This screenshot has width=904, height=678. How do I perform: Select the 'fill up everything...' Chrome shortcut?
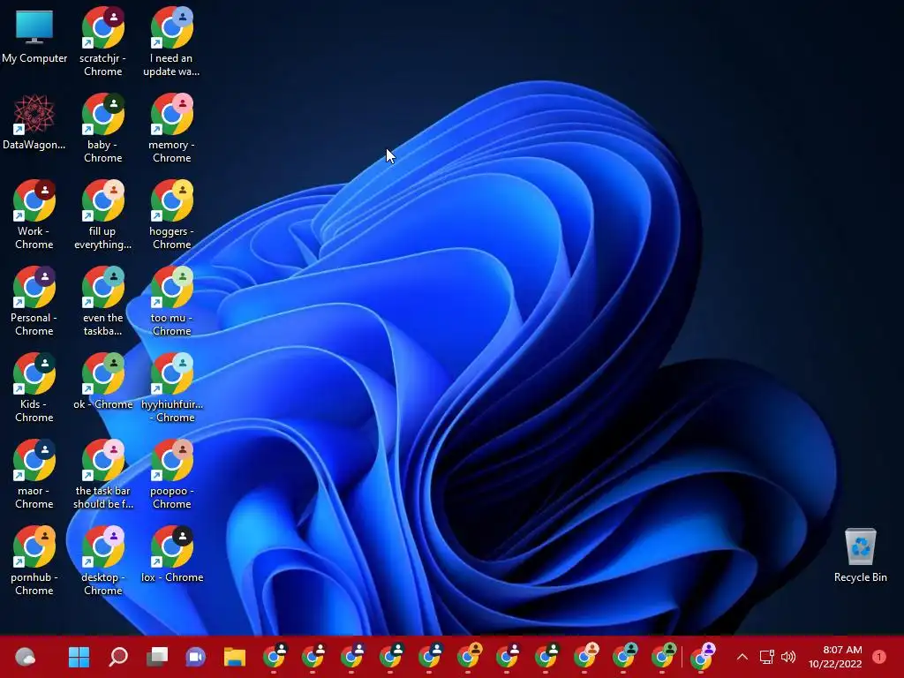102,215
